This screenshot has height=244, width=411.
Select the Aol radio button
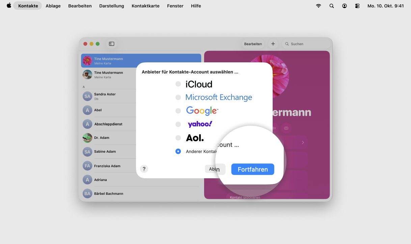pos(178,138)
